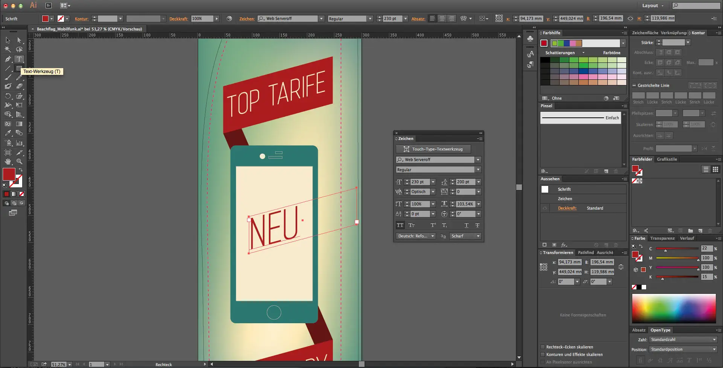The width and height of the screenshot is (723, 368).
Task: Select the Zoom magnifier tool
Action: tap(19, 161)
